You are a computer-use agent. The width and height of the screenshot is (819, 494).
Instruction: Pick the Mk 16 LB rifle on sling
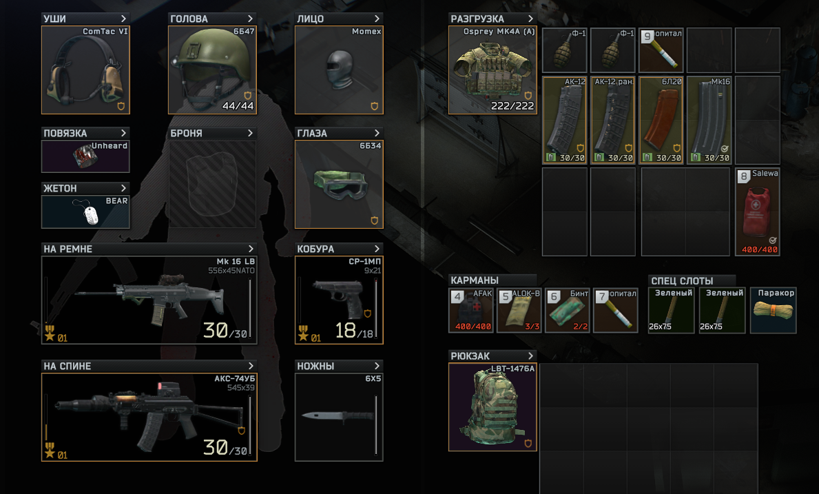point(149,300)
